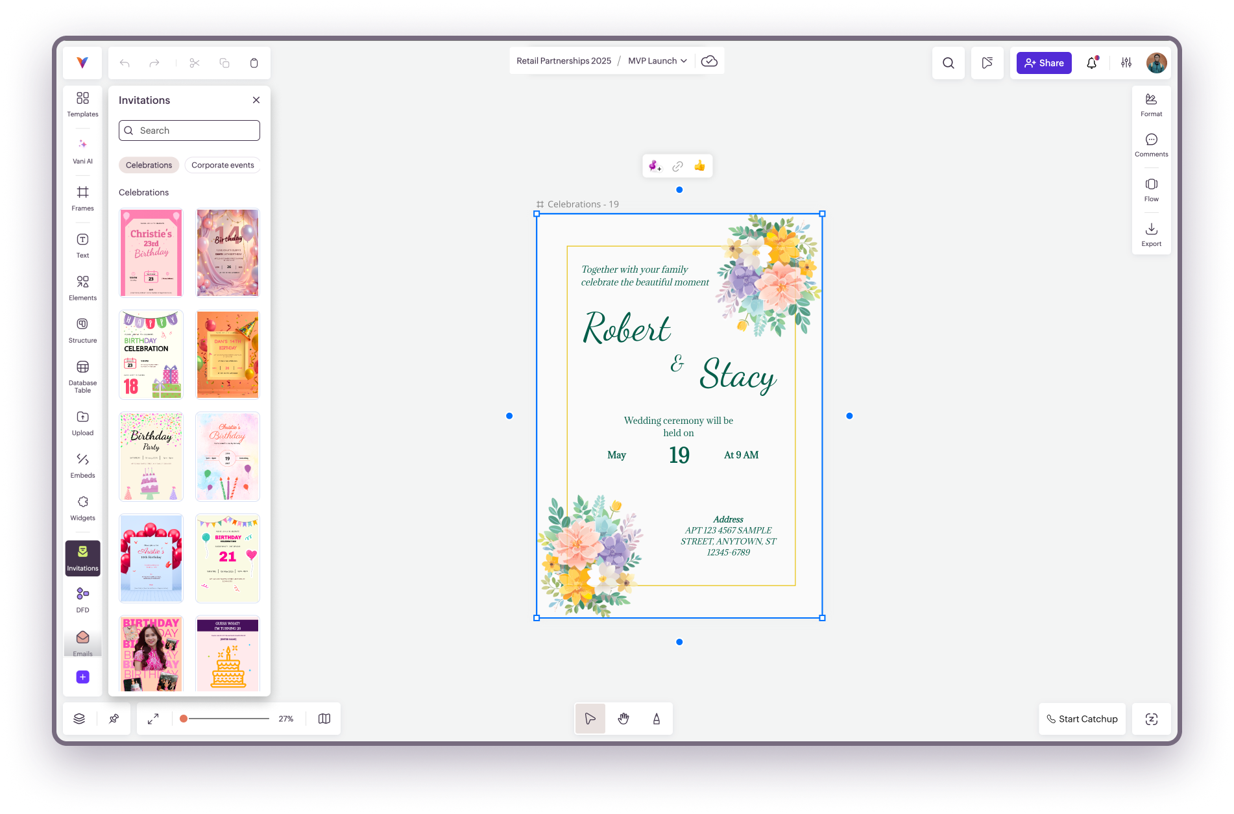The height and width of the screenshot is (814, 1234).
Task: Open the Widgets panel
Action: pyautogui.click(x=82, y=508)
